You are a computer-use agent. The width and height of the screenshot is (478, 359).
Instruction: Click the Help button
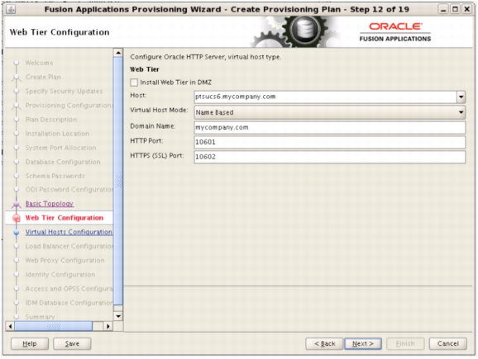coord(30,344)
